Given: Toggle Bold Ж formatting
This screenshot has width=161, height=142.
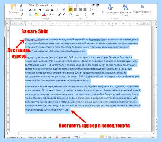Looking at the screenshot, I should (x=30, y=10).
